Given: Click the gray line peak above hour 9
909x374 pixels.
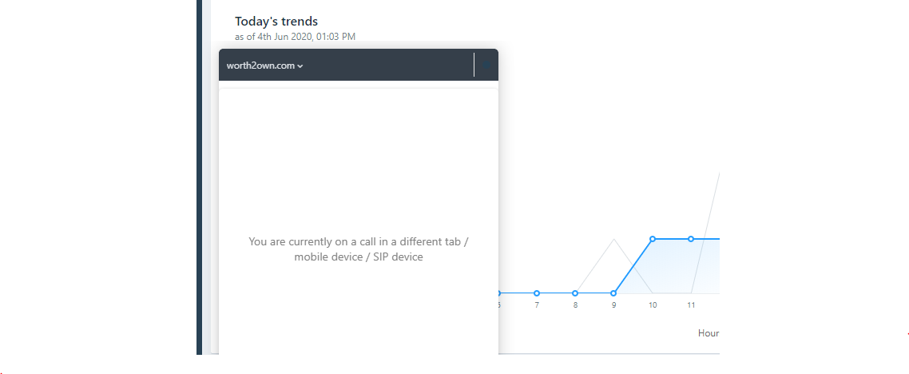Looking at the screenshot, I should click(x=613, y=240).
